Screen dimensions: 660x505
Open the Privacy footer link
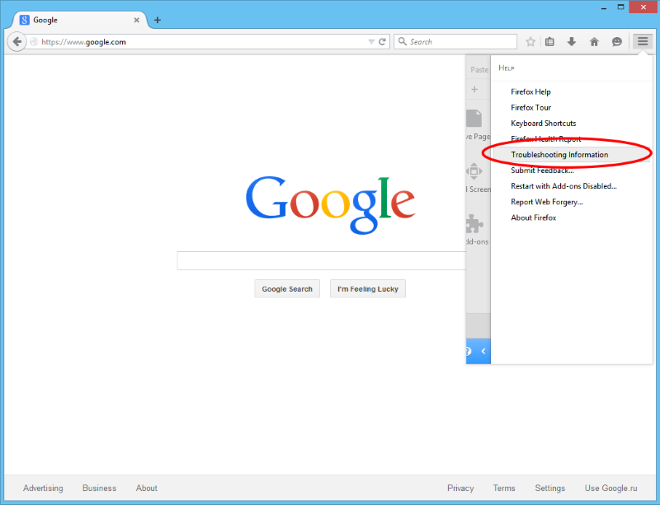[x=460, y=488]
